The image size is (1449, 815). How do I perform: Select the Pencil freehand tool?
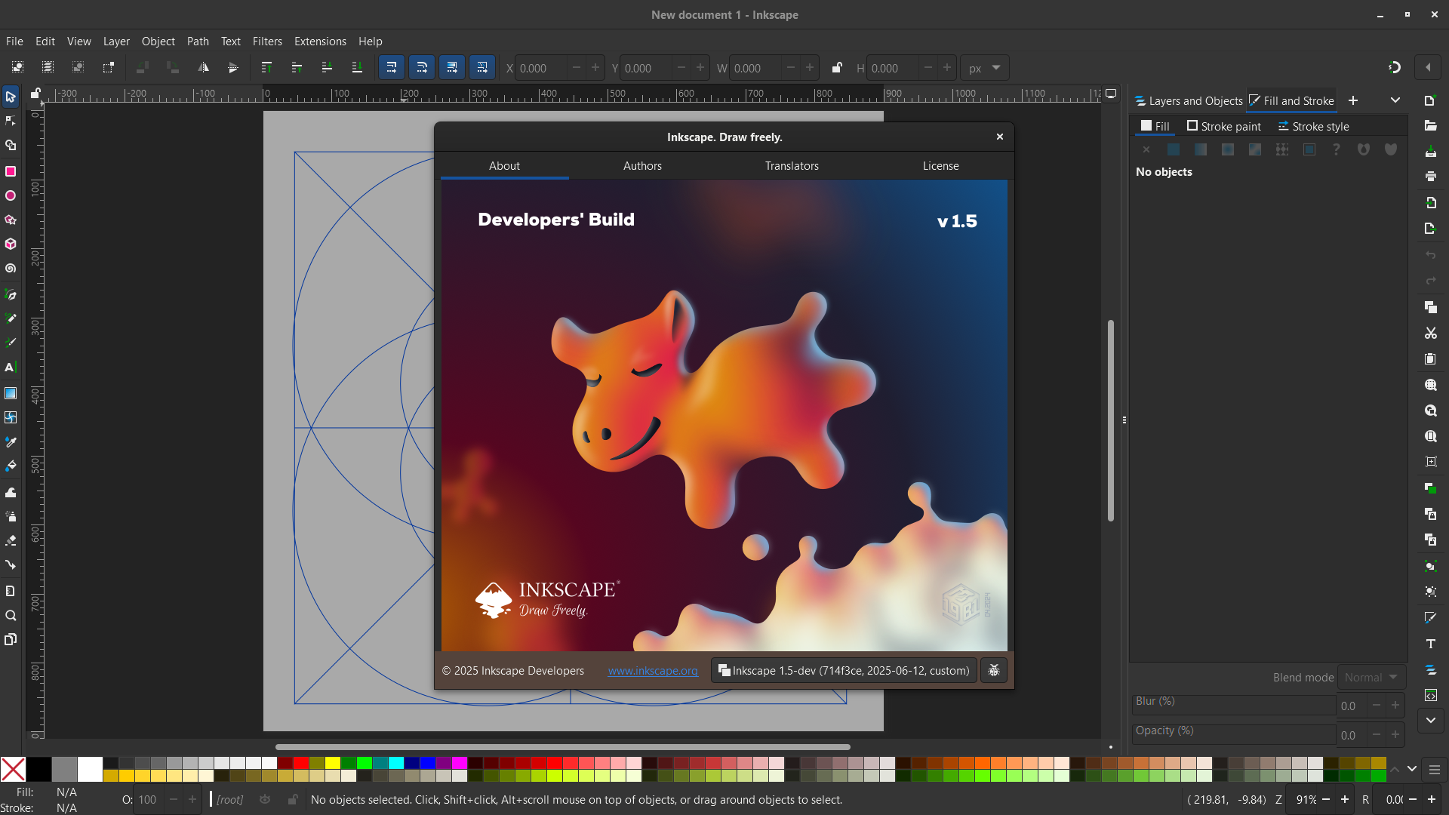pos(11,318)
